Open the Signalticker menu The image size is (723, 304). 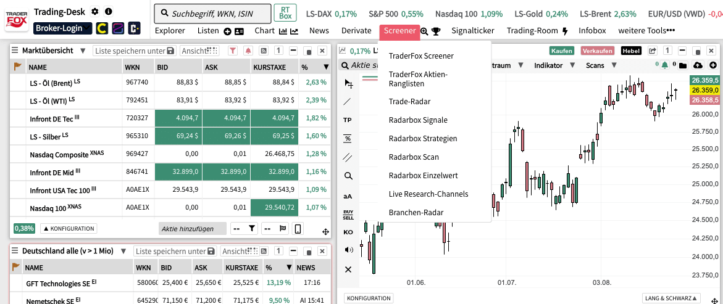472,31
